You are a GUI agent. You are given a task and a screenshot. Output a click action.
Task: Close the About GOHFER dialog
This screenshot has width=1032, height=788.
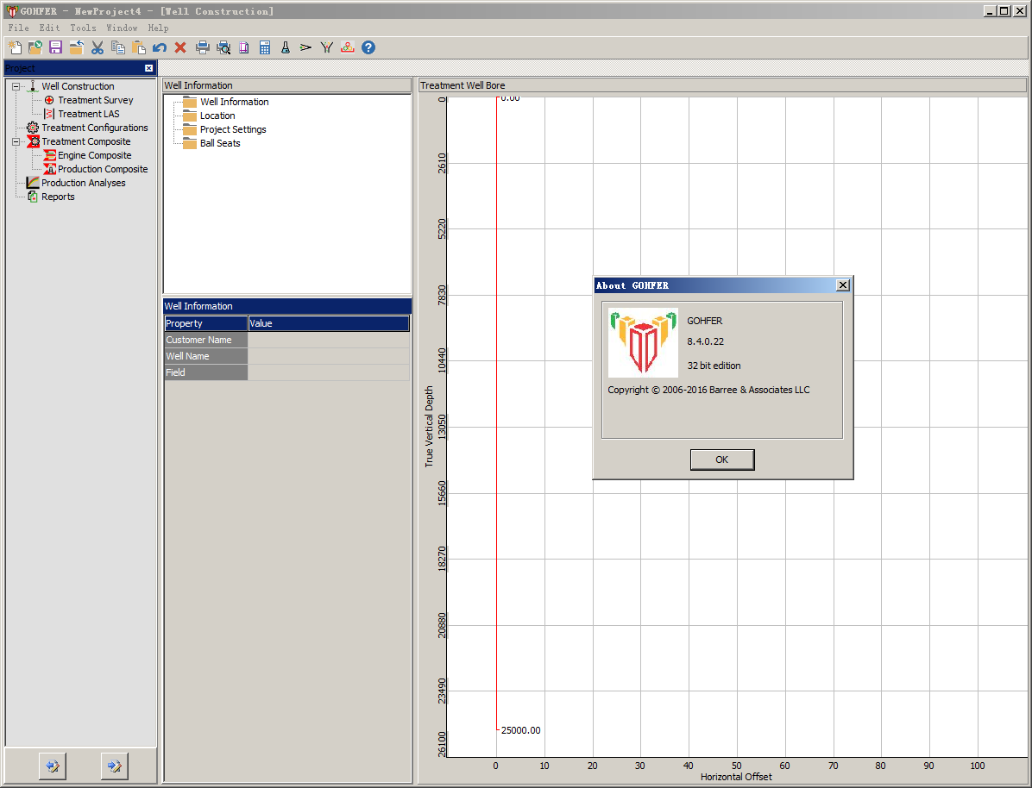pos(842,285)
